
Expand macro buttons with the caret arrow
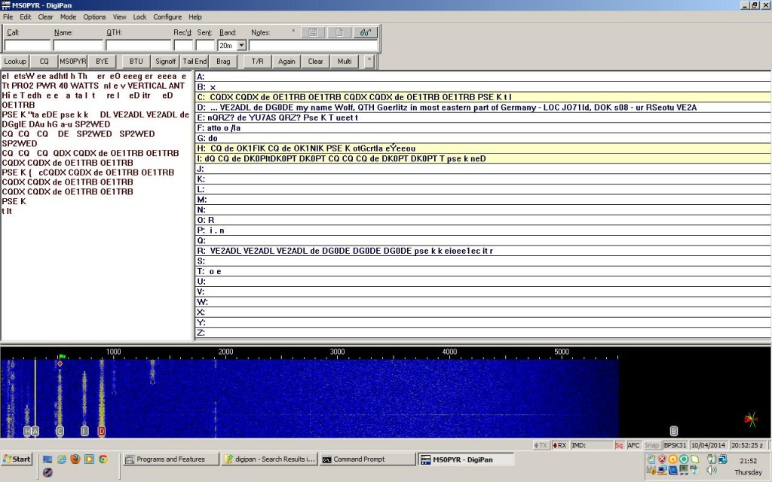(x=369, y=61)
